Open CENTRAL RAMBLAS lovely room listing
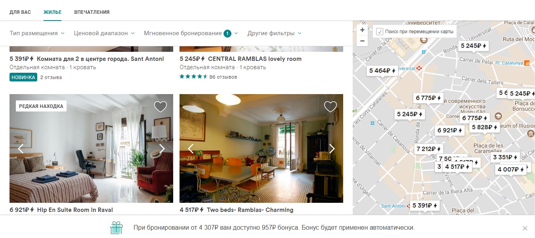This screenshot has height=238, width=535. (255, 59)
